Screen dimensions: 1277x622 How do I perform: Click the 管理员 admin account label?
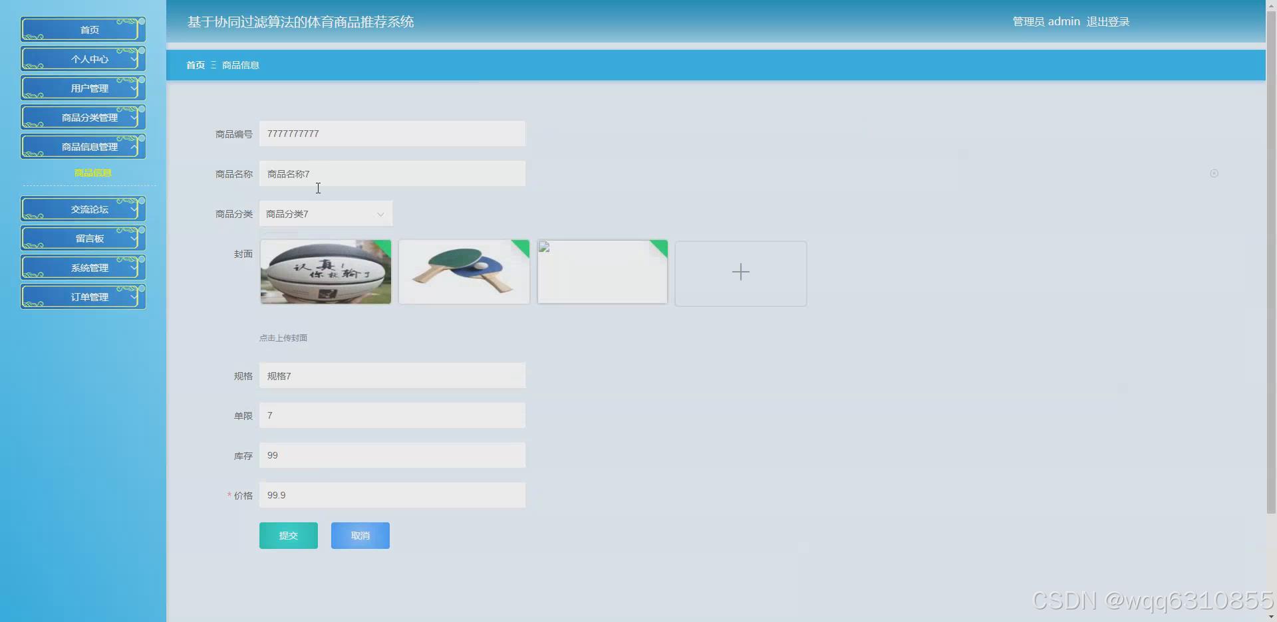tap(1046, 21)
